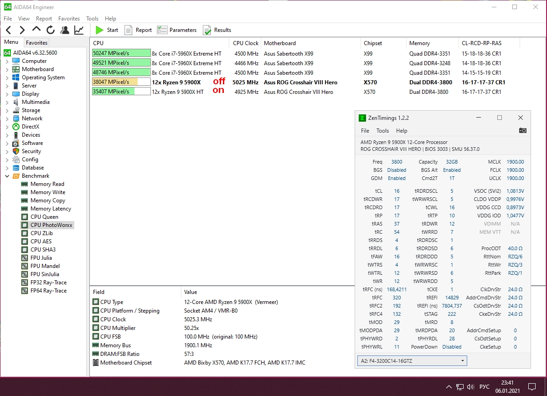Go back with the left arrow toolbar icon
Screen dimensions: 547x396
(8, 30)
